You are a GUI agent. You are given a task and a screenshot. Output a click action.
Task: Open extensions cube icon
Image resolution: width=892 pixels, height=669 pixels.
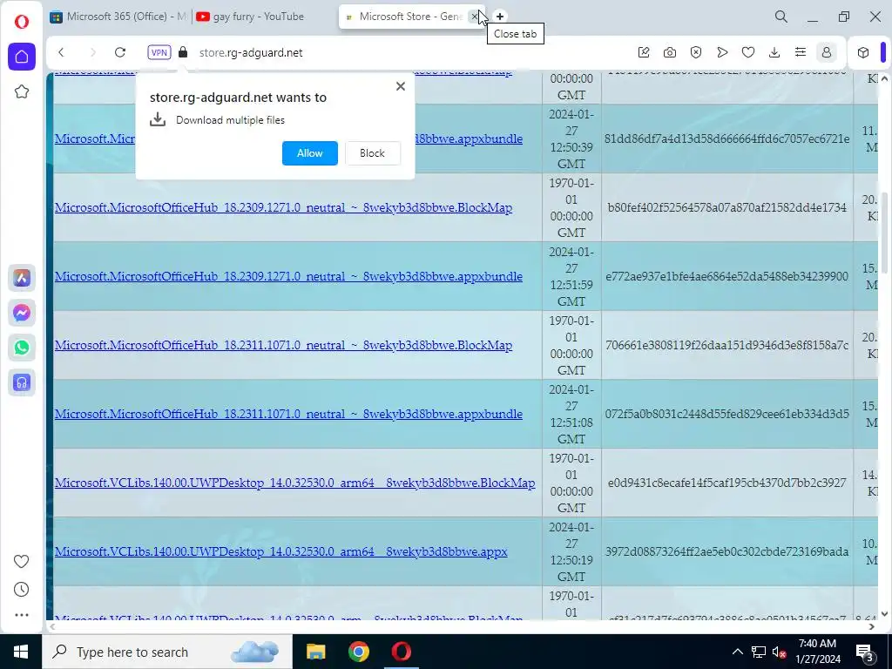tap(863, 52)
